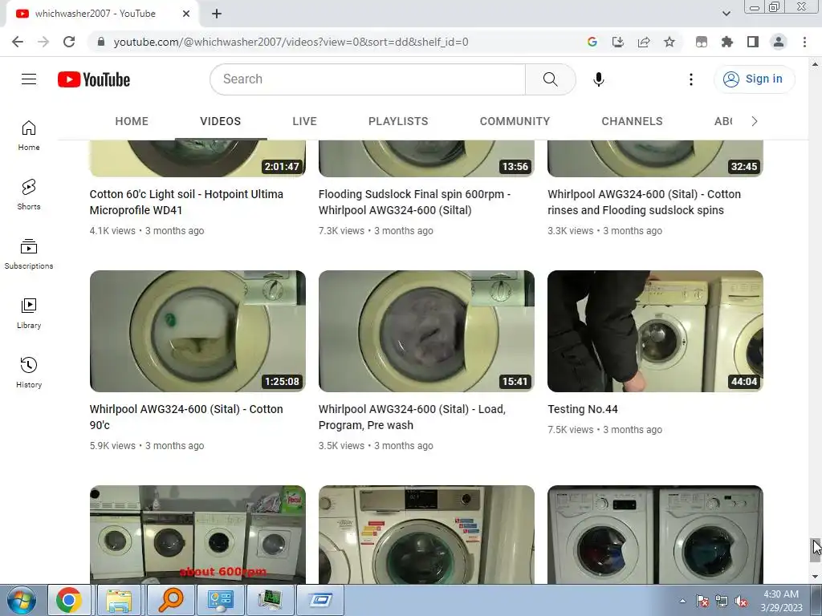The width and height of the screenshot is (822, 616).
Task: Switch to the HOME channel tab
Action: 132,122
